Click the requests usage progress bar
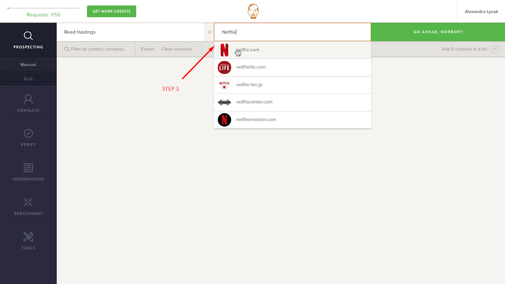The height and width of the screenshot is (284, 505). coord(44,8)
